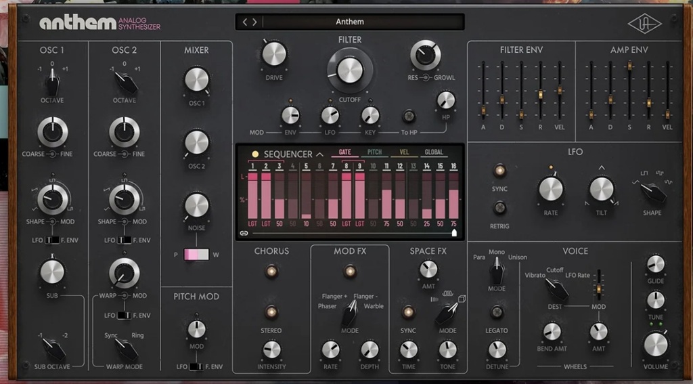Click the Mixer OSC 1 level knob
The height and width of the screenshot is (384, 693).
(x=197, y=80)
